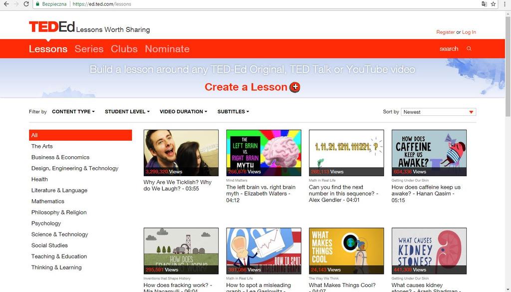
Task: Open the Sort by Newest combo box
Action: pyautogui.click(x=438, y=112)
